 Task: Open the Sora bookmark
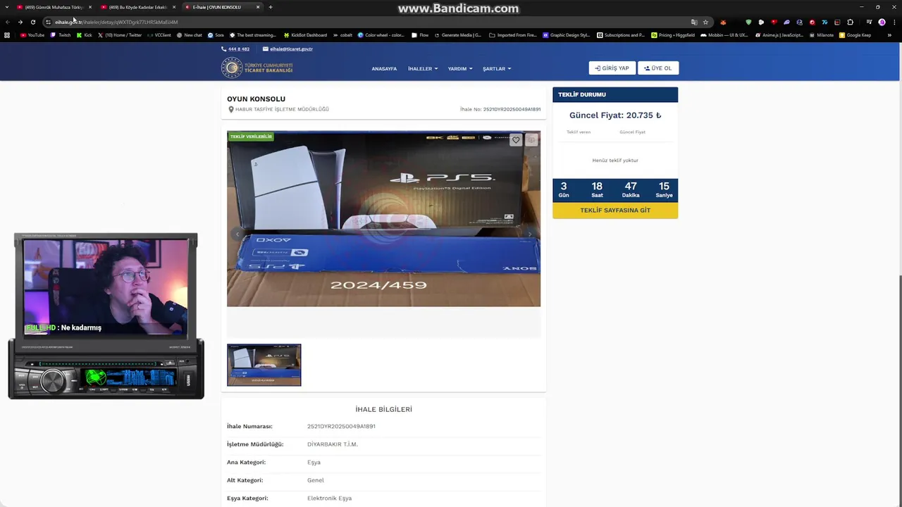[x=216, y=35]
